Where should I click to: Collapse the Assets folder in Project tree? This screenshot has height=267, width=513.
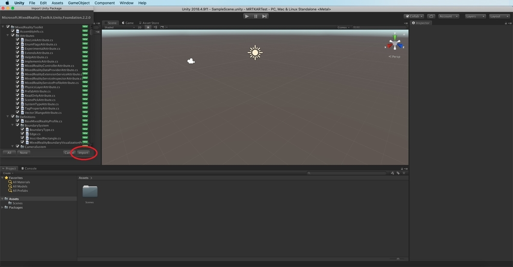click(x=3, y=199)
